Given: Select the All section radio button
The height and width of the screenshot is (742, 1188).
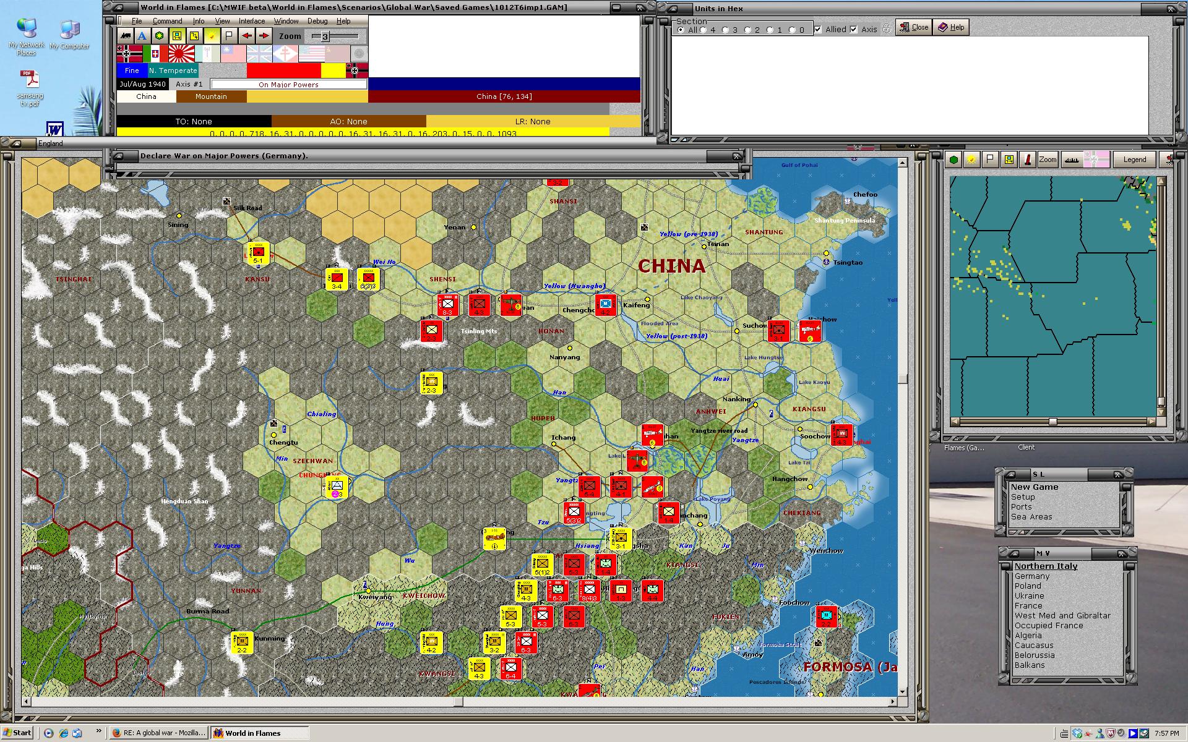Looking at the screenshot, I should click(681, 30).
